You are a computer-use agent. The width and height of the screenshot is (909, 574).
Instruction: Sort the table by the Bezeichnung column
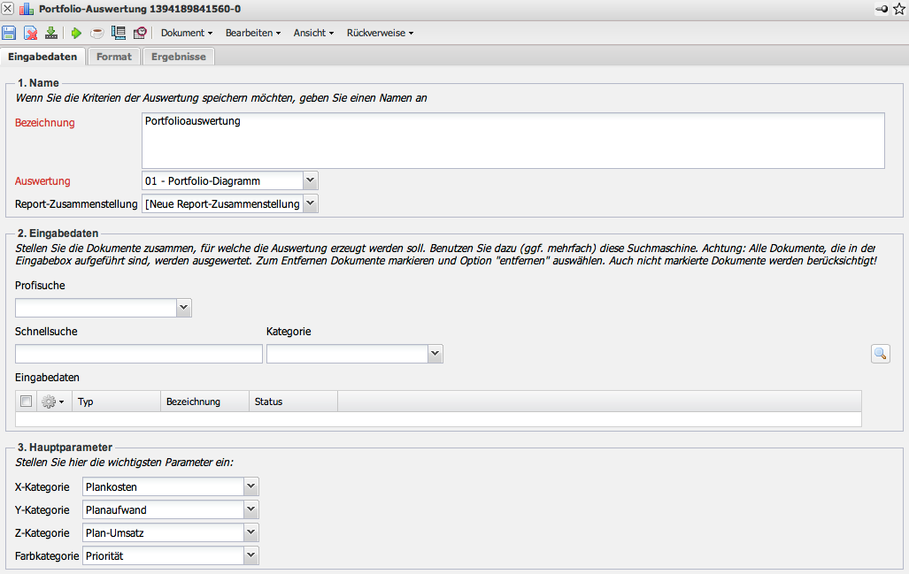[x=193, y=402]
